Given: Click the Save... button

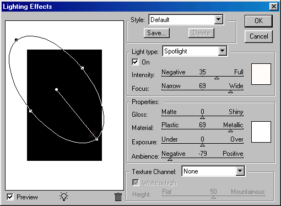Looking at the screenshot, I should tap(156, 33).
